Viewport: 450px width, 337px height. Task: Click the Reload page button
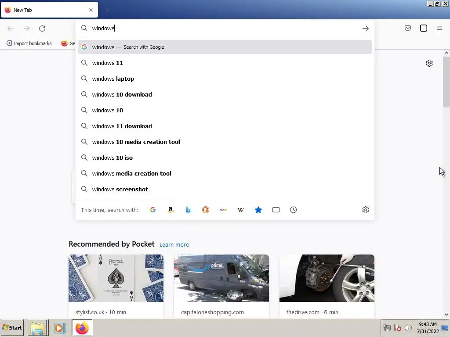click(42, 29)
